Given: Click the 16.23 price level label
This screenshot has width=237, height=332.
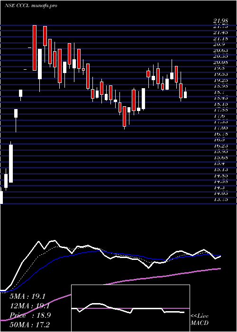Looking at the screenshot, I should (220, 146).
